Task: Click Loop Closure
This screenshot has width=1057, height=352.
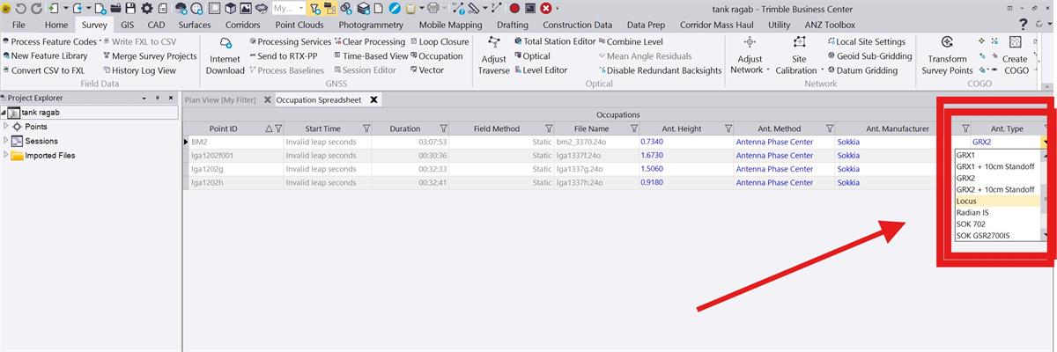Action: (440, 41)
